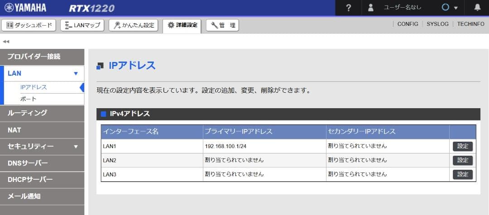Open the CONFIG link
This screenshot has width=489, height=215.
407,24
